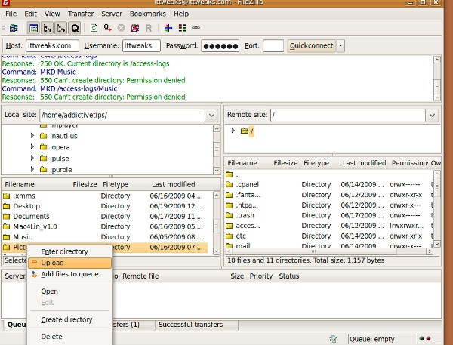The image size is (453, 345).
Task: Open the File menu
Action: point(11,14)
